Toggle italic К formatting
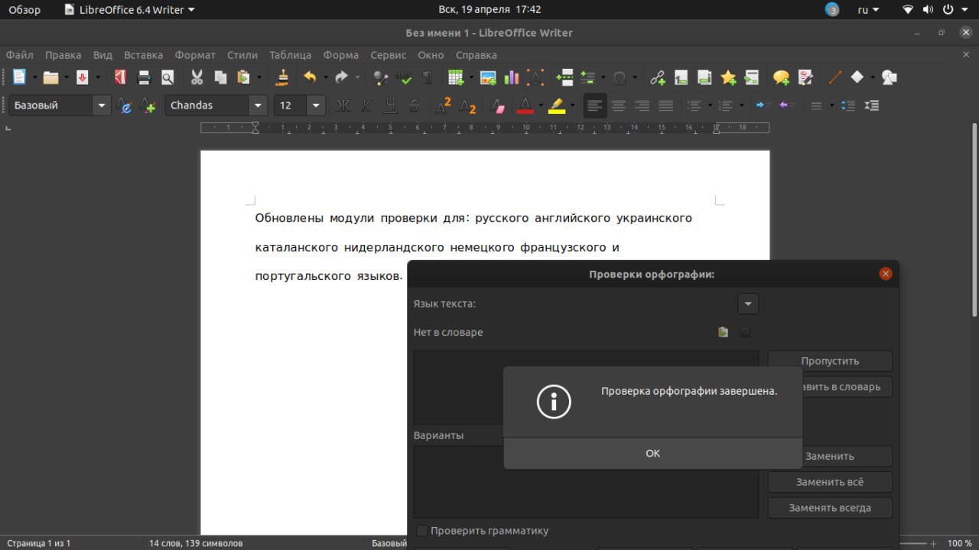 [367, 106]
